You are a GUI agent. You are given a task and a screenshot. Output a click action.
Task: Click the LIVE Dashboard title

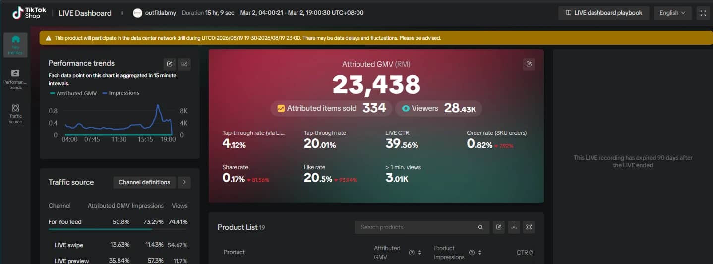pyautogui.click(x=85, y=13)
